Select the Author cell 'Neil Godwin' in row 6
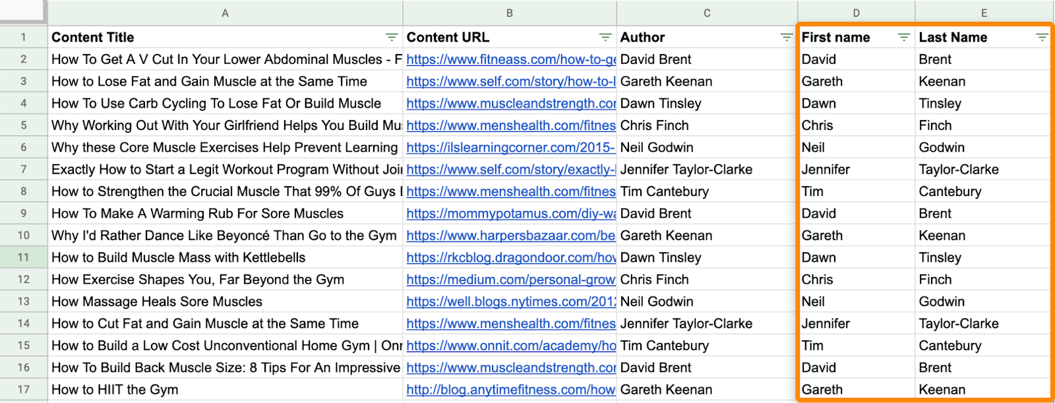 pyautogui.click(x=657, y=148)
